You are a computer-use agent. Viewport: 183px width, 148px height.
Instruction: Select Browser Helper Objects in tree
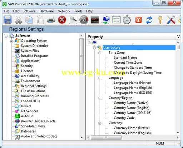[x=38, y=121]
